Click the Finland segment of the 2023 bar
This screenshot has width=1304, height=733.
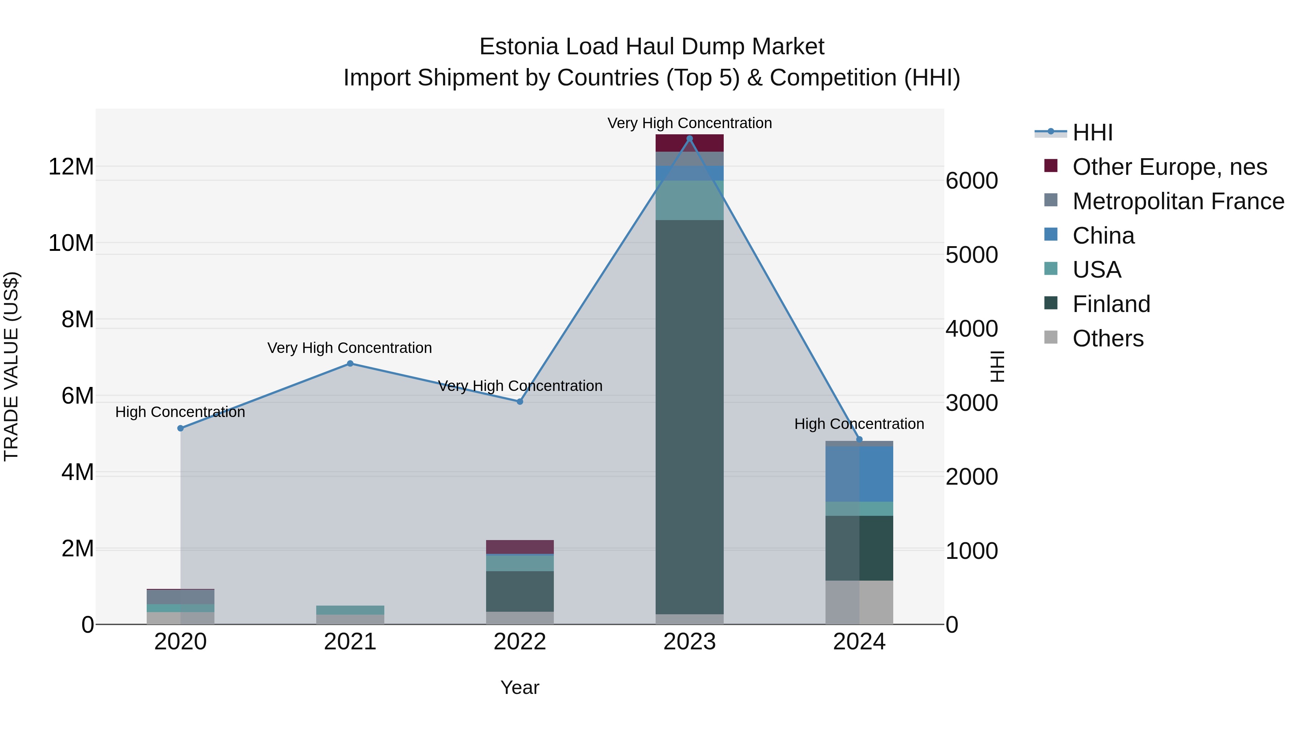(x=689, y=417)
